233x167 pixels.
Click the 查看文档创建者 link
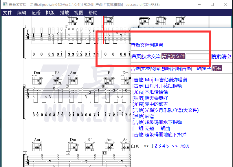click(x=147, y=45)
